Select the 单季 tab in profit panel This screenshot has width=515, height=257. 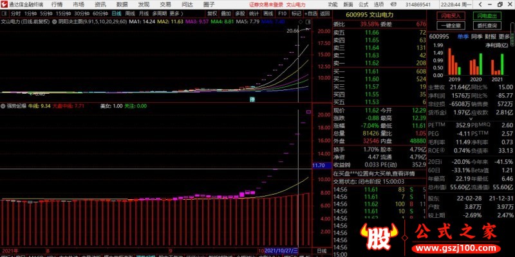[463, 37]
